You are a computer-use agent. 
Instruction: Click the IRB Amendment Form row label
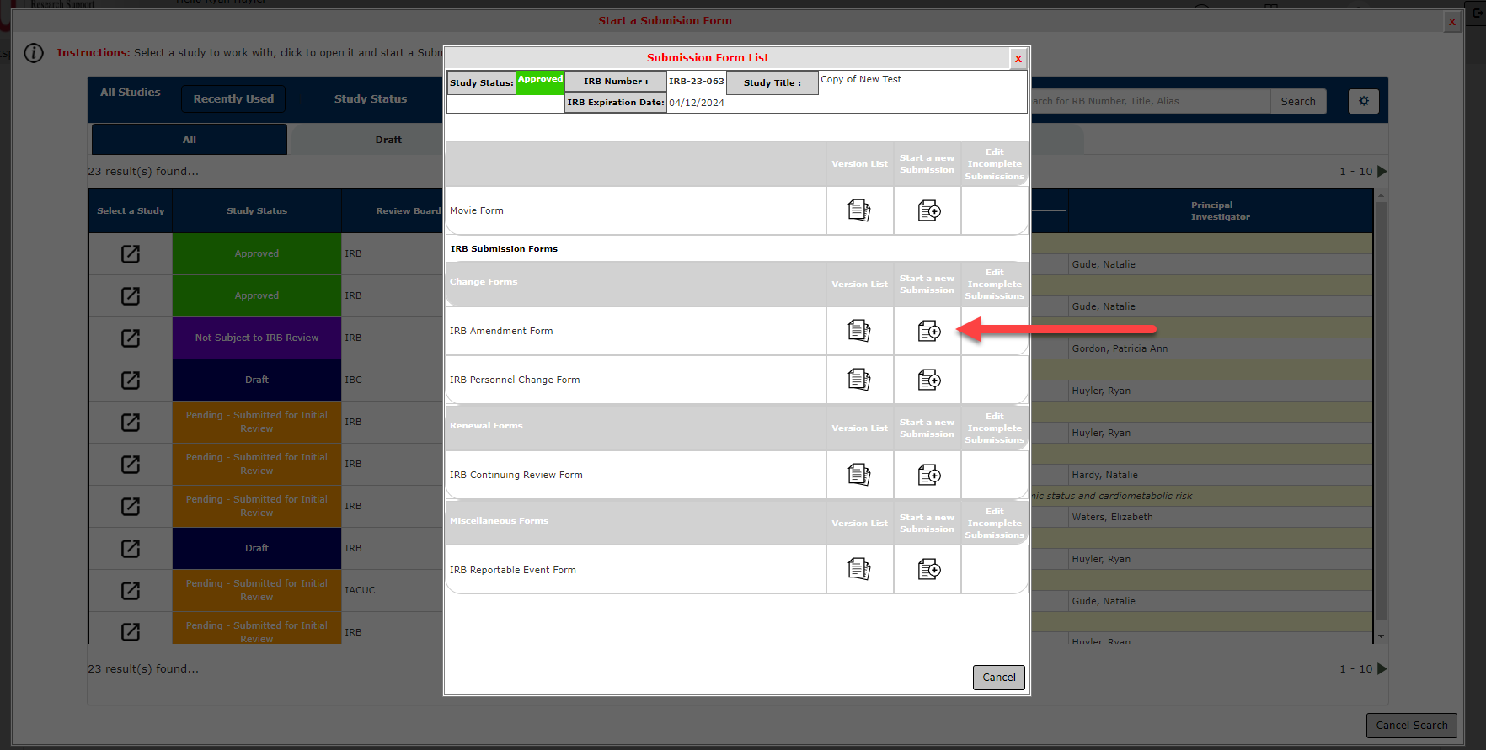501,332
